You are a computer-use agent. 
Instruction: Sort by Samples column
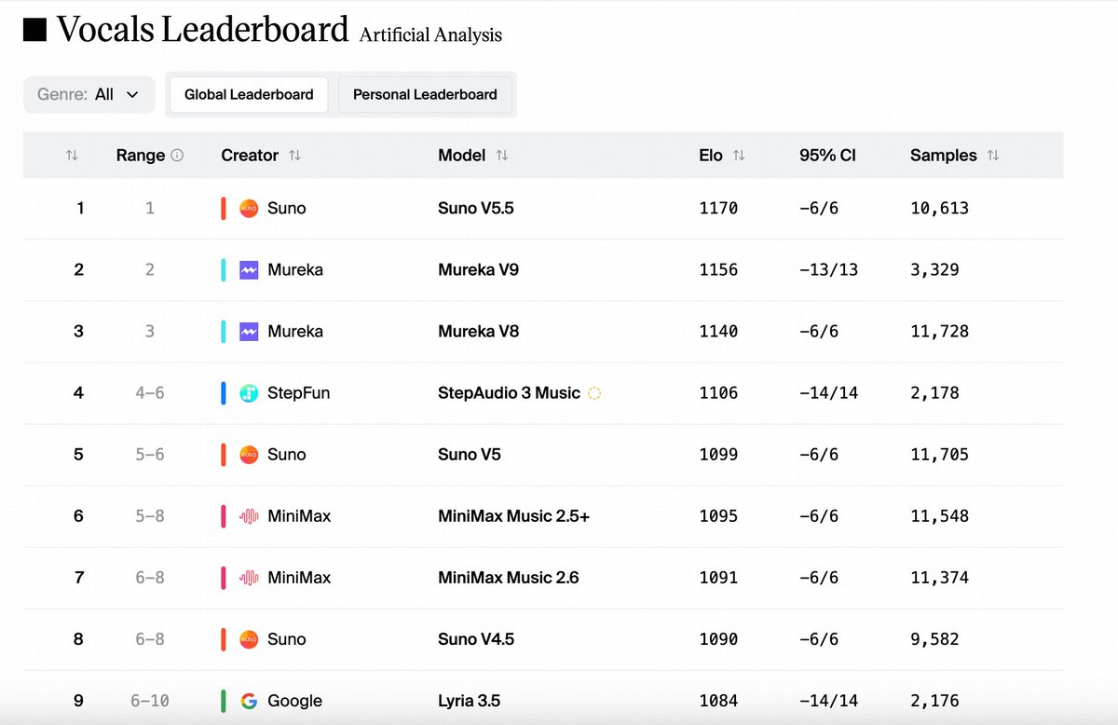(992, 156)
